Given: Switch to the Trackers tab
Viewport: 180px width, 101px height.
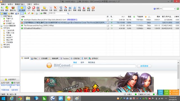Looking at the screenshot, I should tap(64, 58).
